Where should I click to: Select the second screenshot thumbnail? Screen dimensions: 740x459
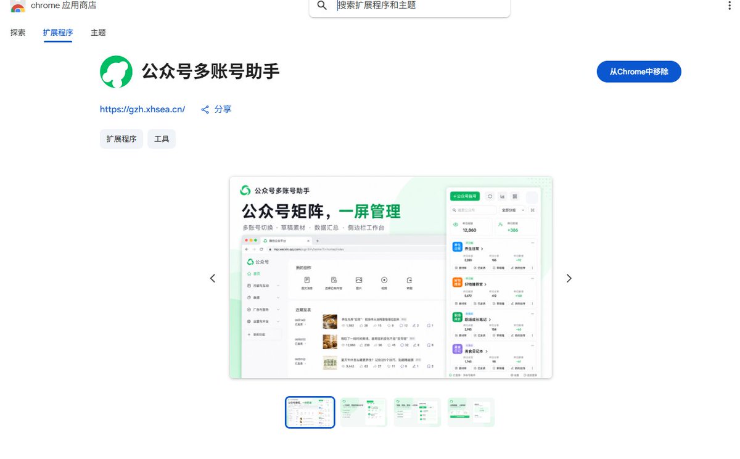pos(364,412)
